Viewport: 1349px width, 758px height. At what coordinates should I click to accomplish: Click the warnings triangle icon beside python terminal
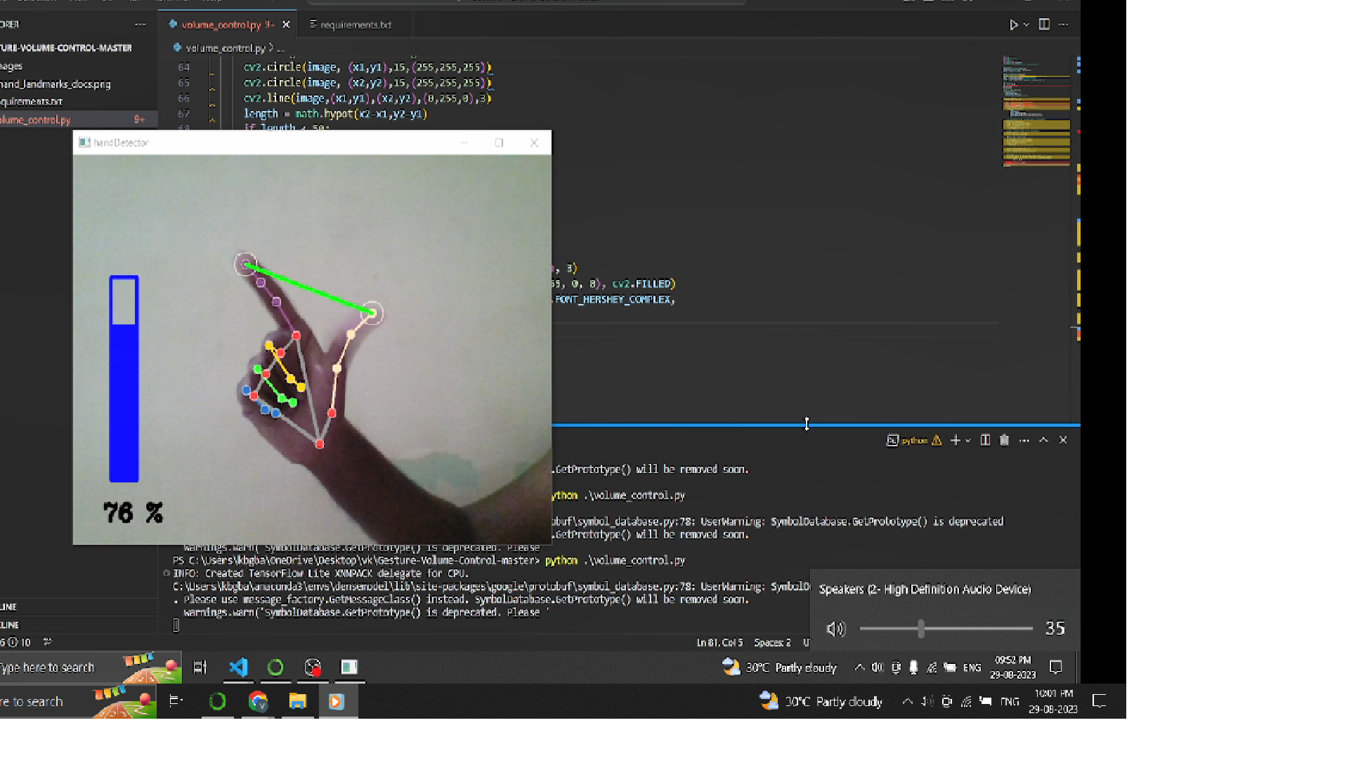point(937,441)
